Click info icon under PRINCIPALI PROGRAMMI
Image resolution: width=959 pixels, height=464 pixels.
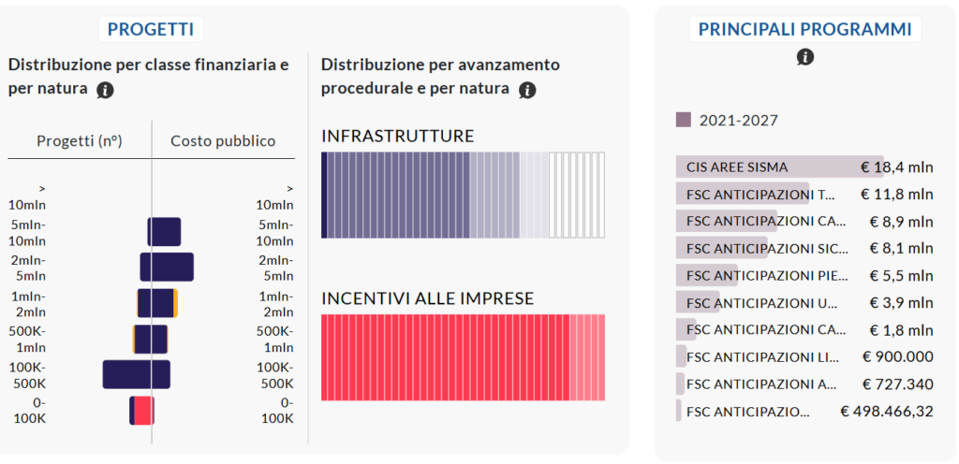point(805,57)
